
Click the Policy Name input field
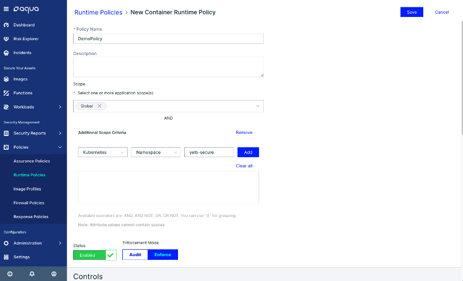[168, 39]
